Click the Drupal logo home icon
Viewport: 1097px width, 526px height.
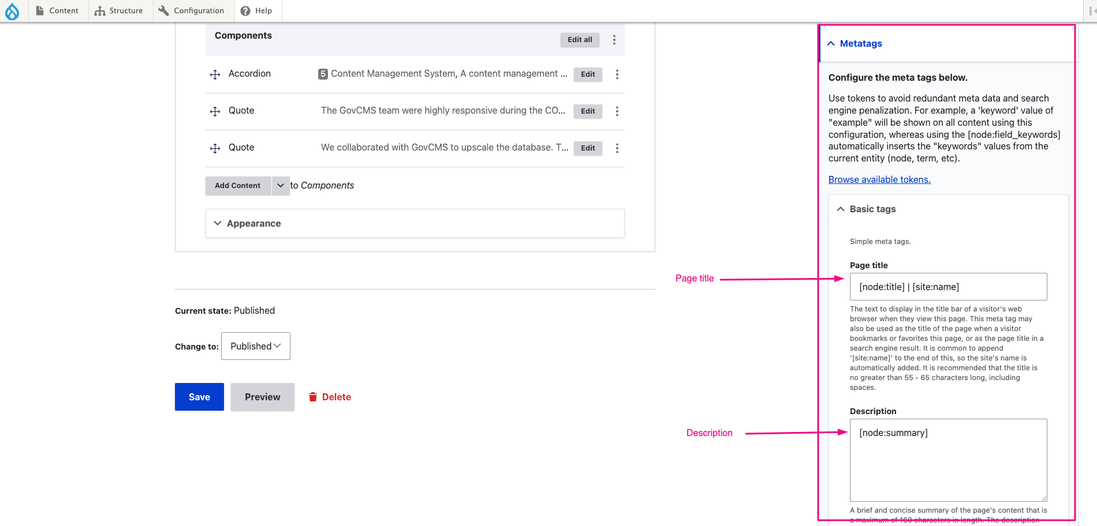click(12, 11)
